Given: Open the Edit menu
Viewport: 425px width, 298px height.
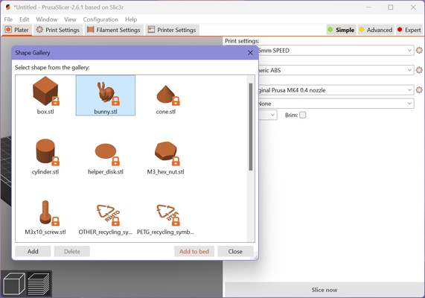Looking at the screenshot, I should tap(24, 19).
